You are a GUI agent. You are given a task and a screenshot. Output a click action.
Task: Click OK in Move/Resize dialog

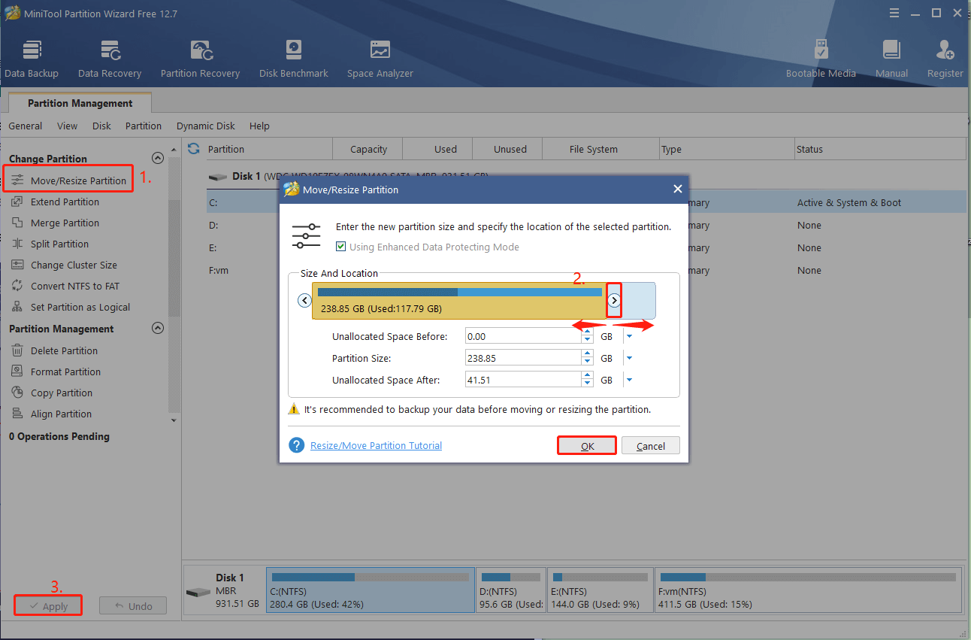pos(587,446)
